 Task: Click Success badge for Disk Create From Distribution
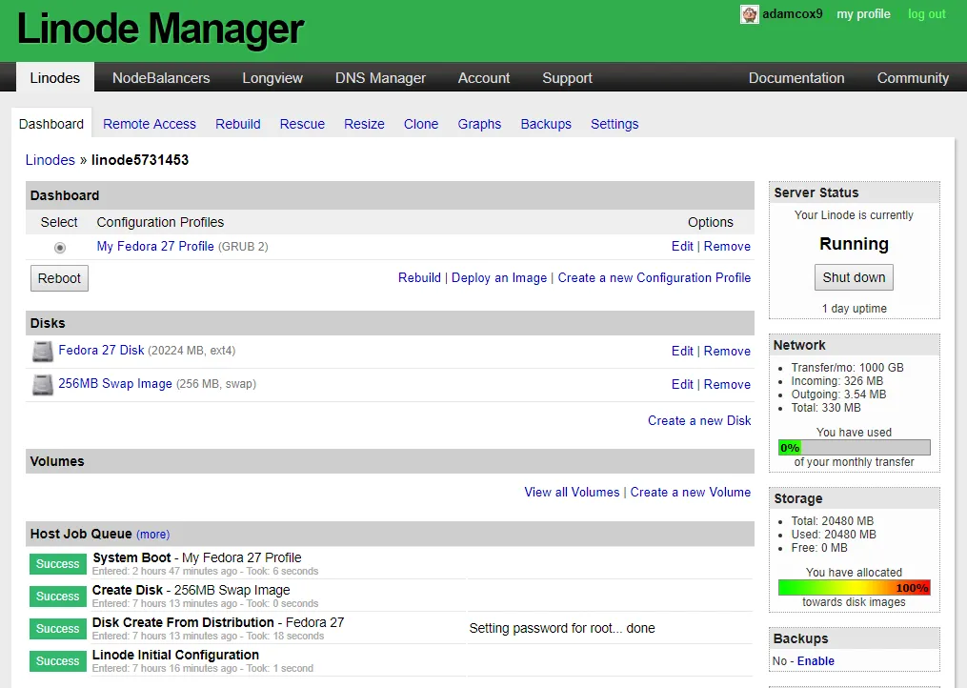click(x=58, y=629)
